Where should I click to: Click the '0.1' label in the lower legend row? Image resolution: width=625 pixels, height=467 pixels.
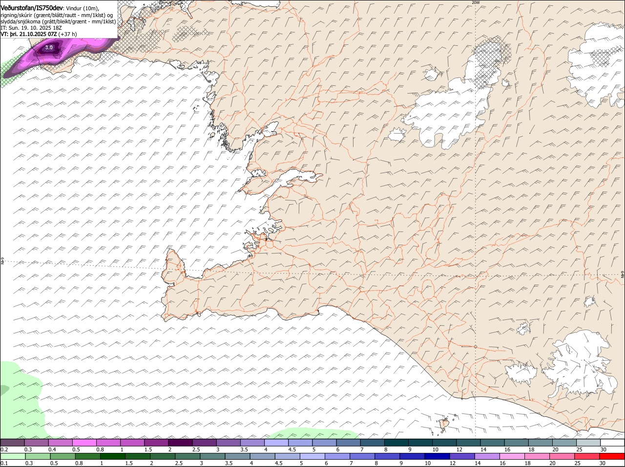(4, 463)
